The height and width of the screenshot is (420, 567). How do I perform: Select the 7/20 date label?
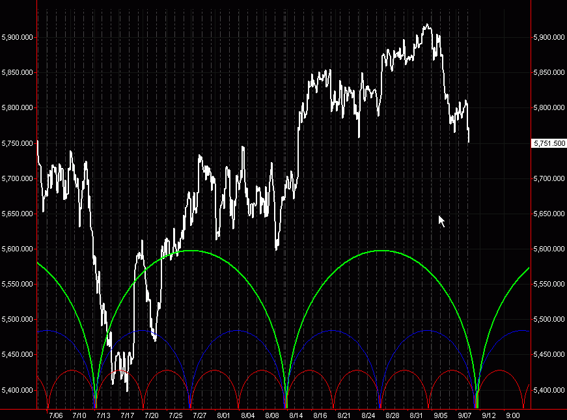pyautogui.click(x=152, y=415)
